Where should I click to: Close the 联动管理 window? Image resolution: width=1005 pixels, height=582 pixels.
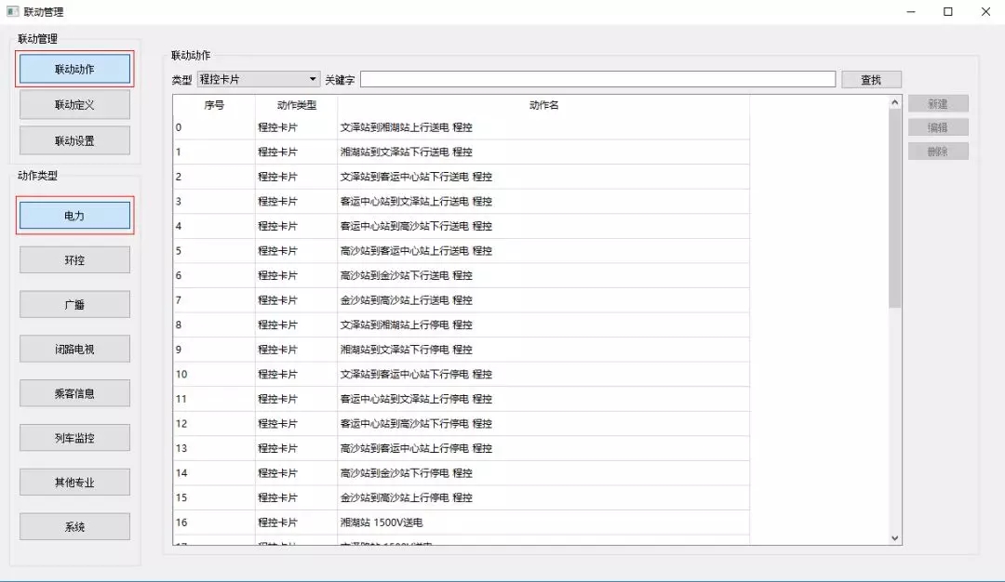[985, 11]
